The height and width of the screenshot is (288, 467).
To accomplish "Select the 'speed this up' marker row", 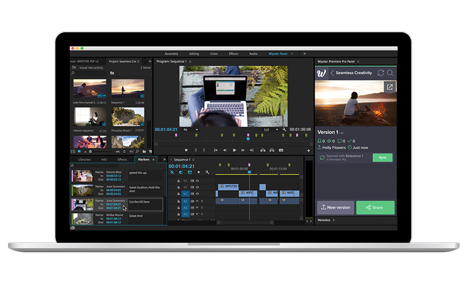I will [x=118, y=176].
